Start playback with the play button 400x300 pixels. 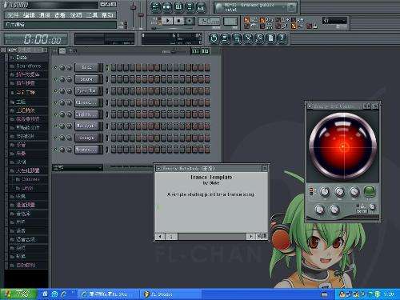pyautogui.click(x=168, y=21)
